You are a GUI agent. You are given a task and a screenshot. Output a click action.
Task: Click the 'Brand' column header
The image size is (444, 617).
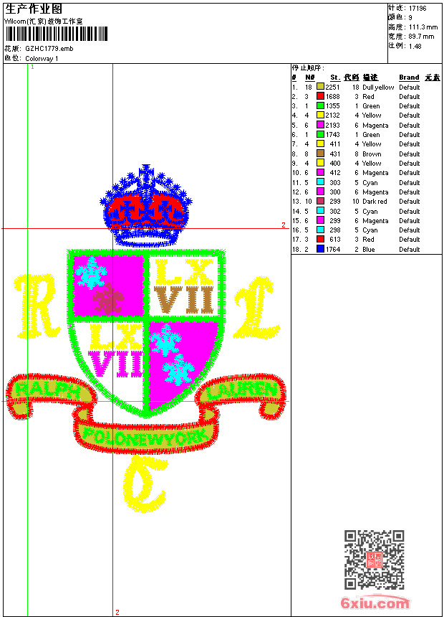point(409,77)
